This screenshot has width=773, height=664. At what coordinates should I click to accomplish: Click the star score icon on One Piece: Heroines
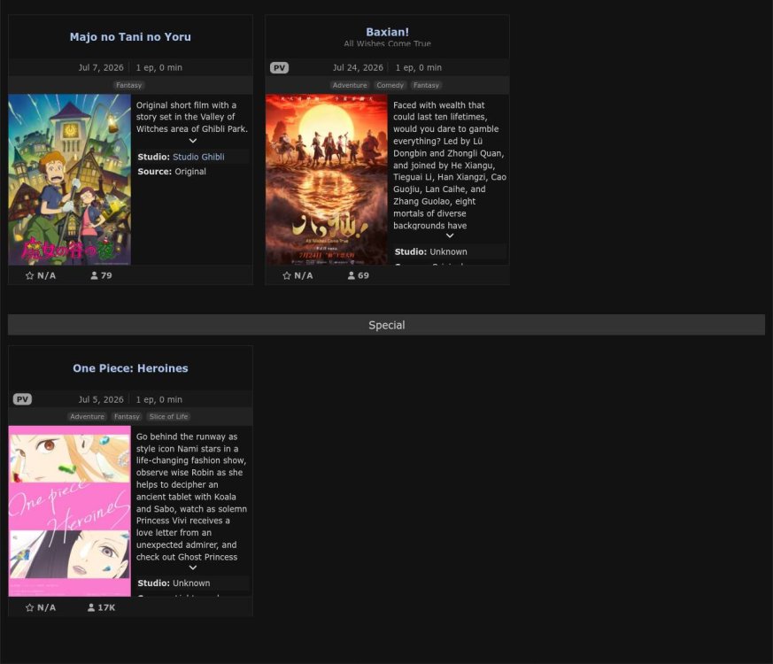click(x=29, y=607)
